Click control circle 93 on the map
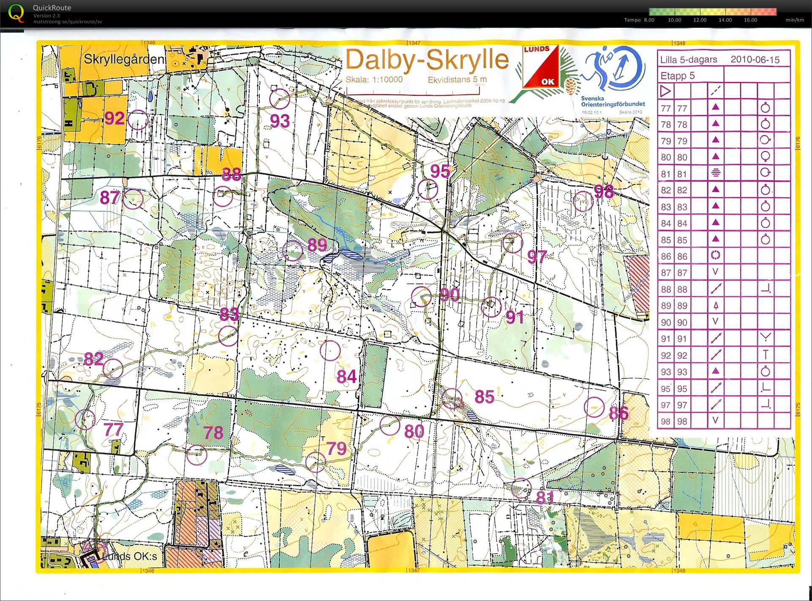 pos(279,99)
